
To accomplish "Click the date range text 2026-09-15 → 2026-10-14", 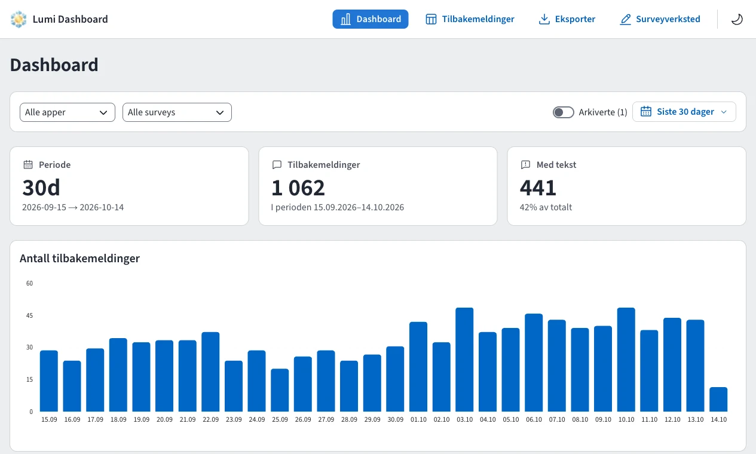I will [73, 207].
